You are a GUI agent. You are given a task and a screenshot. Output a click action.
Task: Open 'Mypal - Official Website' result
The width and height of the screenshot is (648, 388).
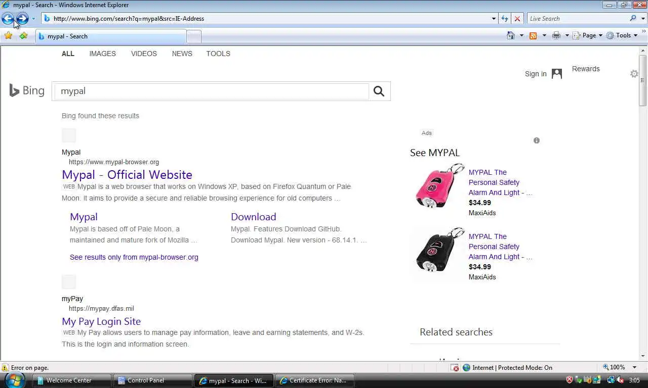pyautogui.click(x=127, y=175)
